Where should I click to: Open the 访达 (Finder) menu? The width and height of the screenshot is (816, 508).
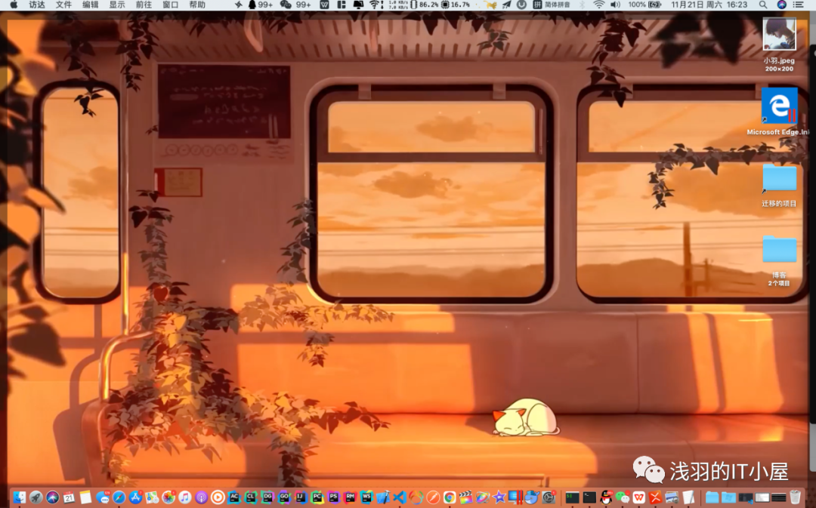37,5
